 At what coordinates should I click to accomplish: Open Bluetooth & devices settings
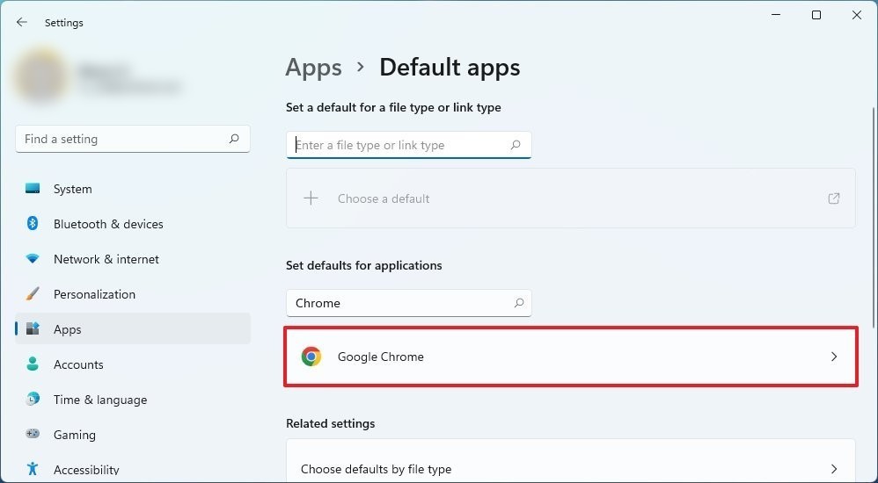click(x=133, y=224)
